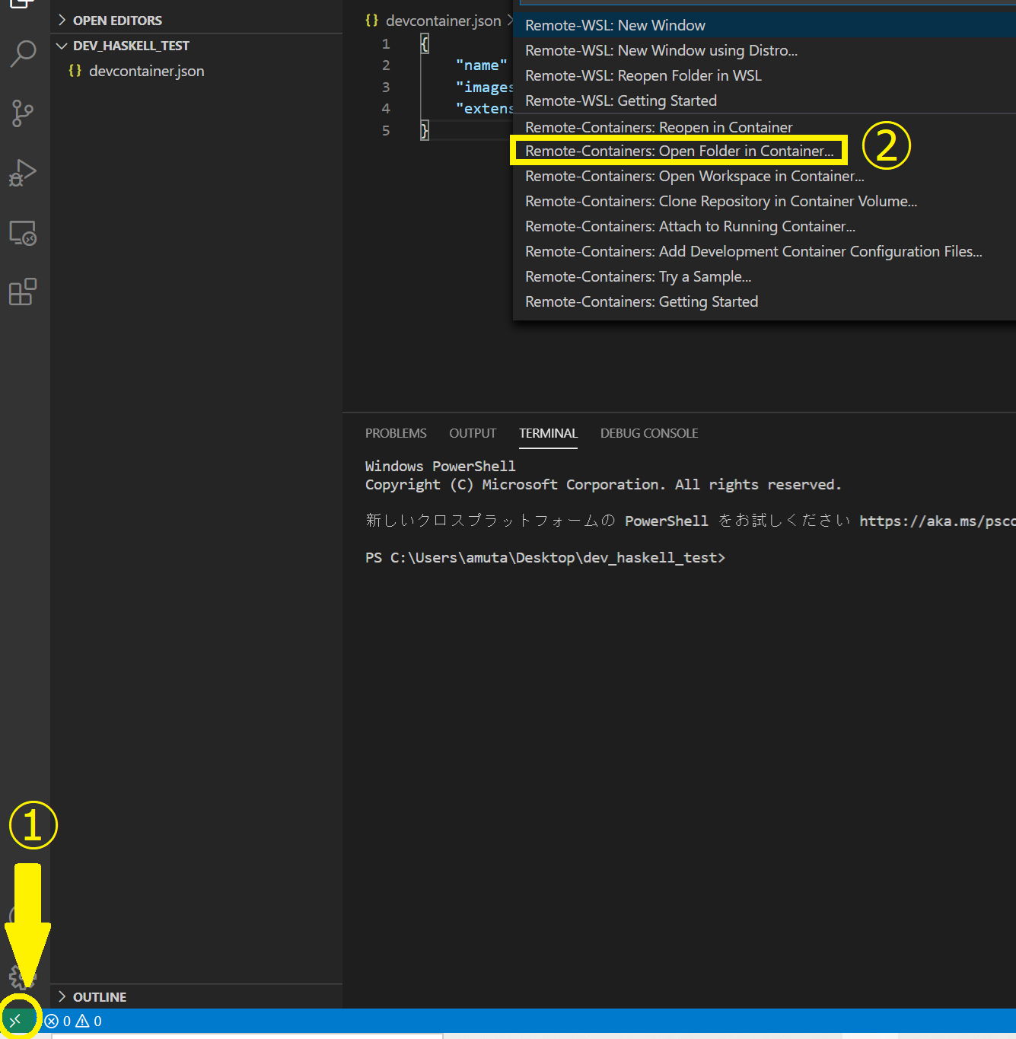The height and width of the screenshot is (1039, 1016).
Task: Click the errors count icon in status bar
Action: [52, 1021]
